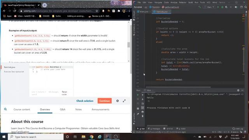Select the Main tab in Run panel
The height and width of the screenshot is (140, 249).
pyautogui.click(x=149, y=90)
